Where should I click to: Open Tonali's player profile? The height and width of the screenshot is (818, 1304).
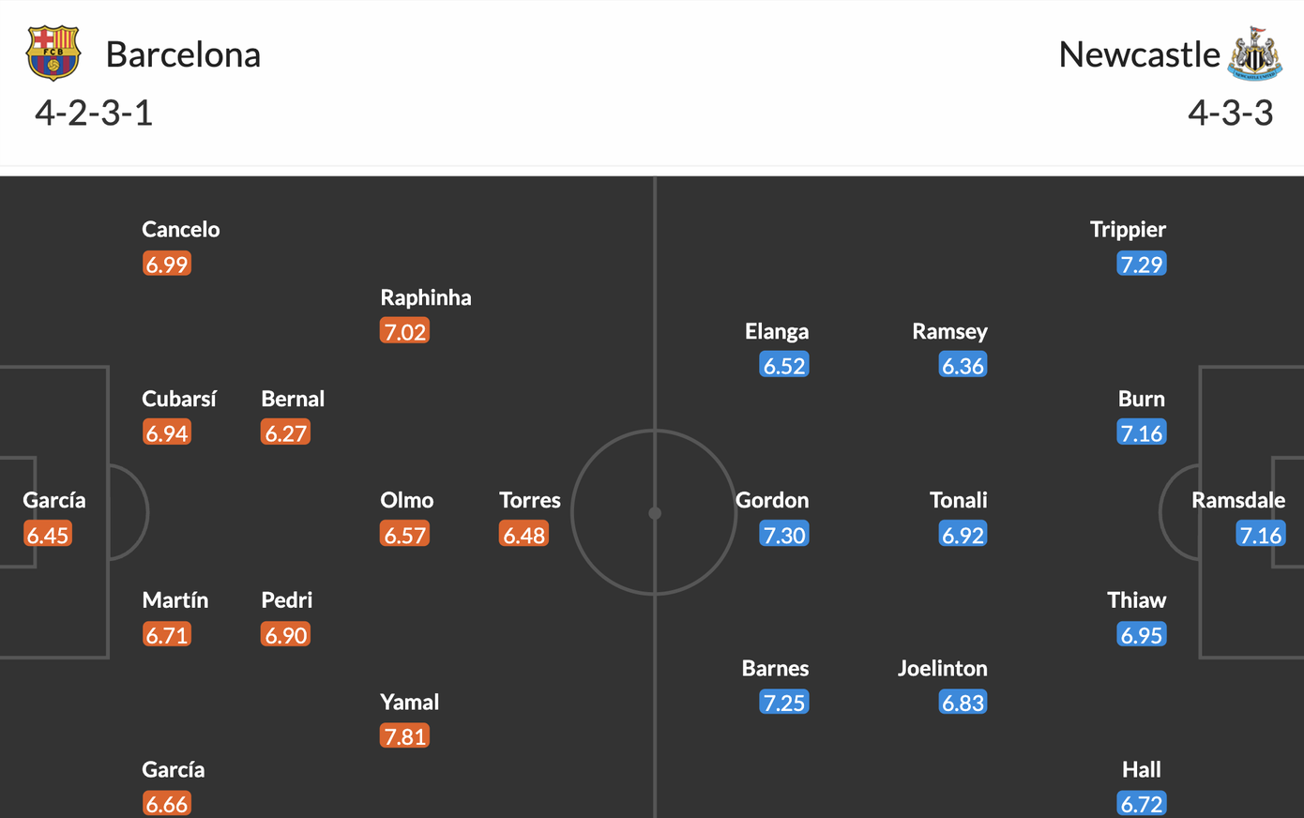(x=958, y=500)
